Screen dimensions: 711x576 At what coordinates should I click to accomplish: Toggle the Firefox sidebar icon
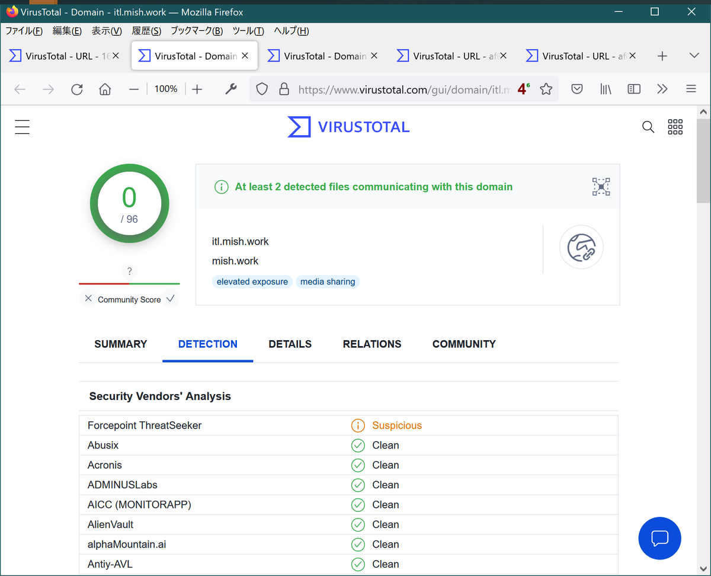coord(634,89)
